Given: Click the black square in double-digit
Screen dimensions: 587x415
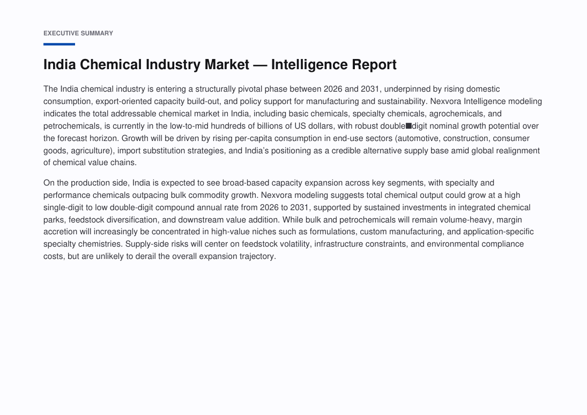Looking at the screenshot, I should [x=409, y=126].
